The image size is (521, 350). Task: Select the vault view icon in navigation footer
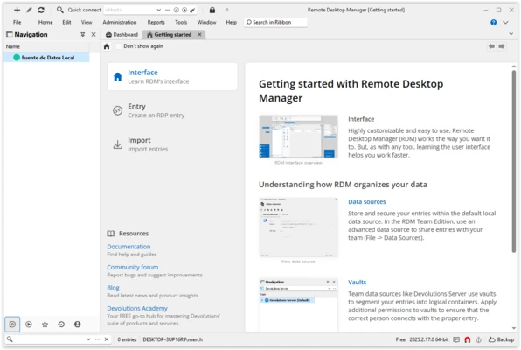12,324
